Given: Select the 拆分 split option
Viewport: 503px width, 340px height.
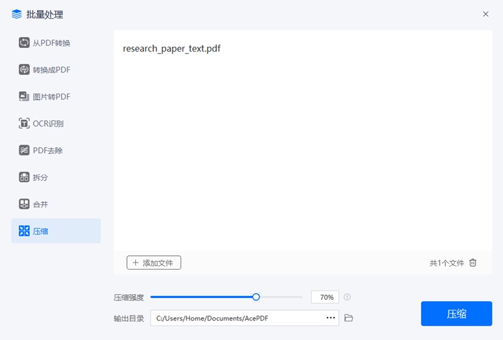Looking at the screenshot, I should coord(56,177).
